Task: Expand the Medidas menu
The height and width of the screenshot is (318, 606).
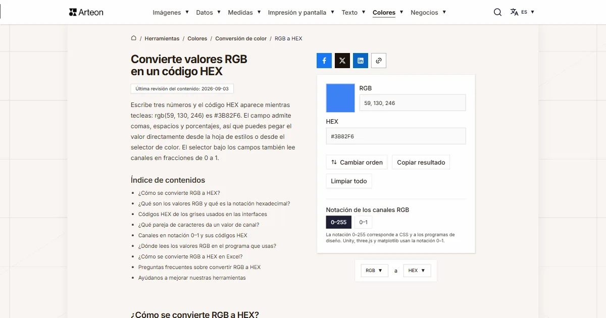Action: coord(244,12)
